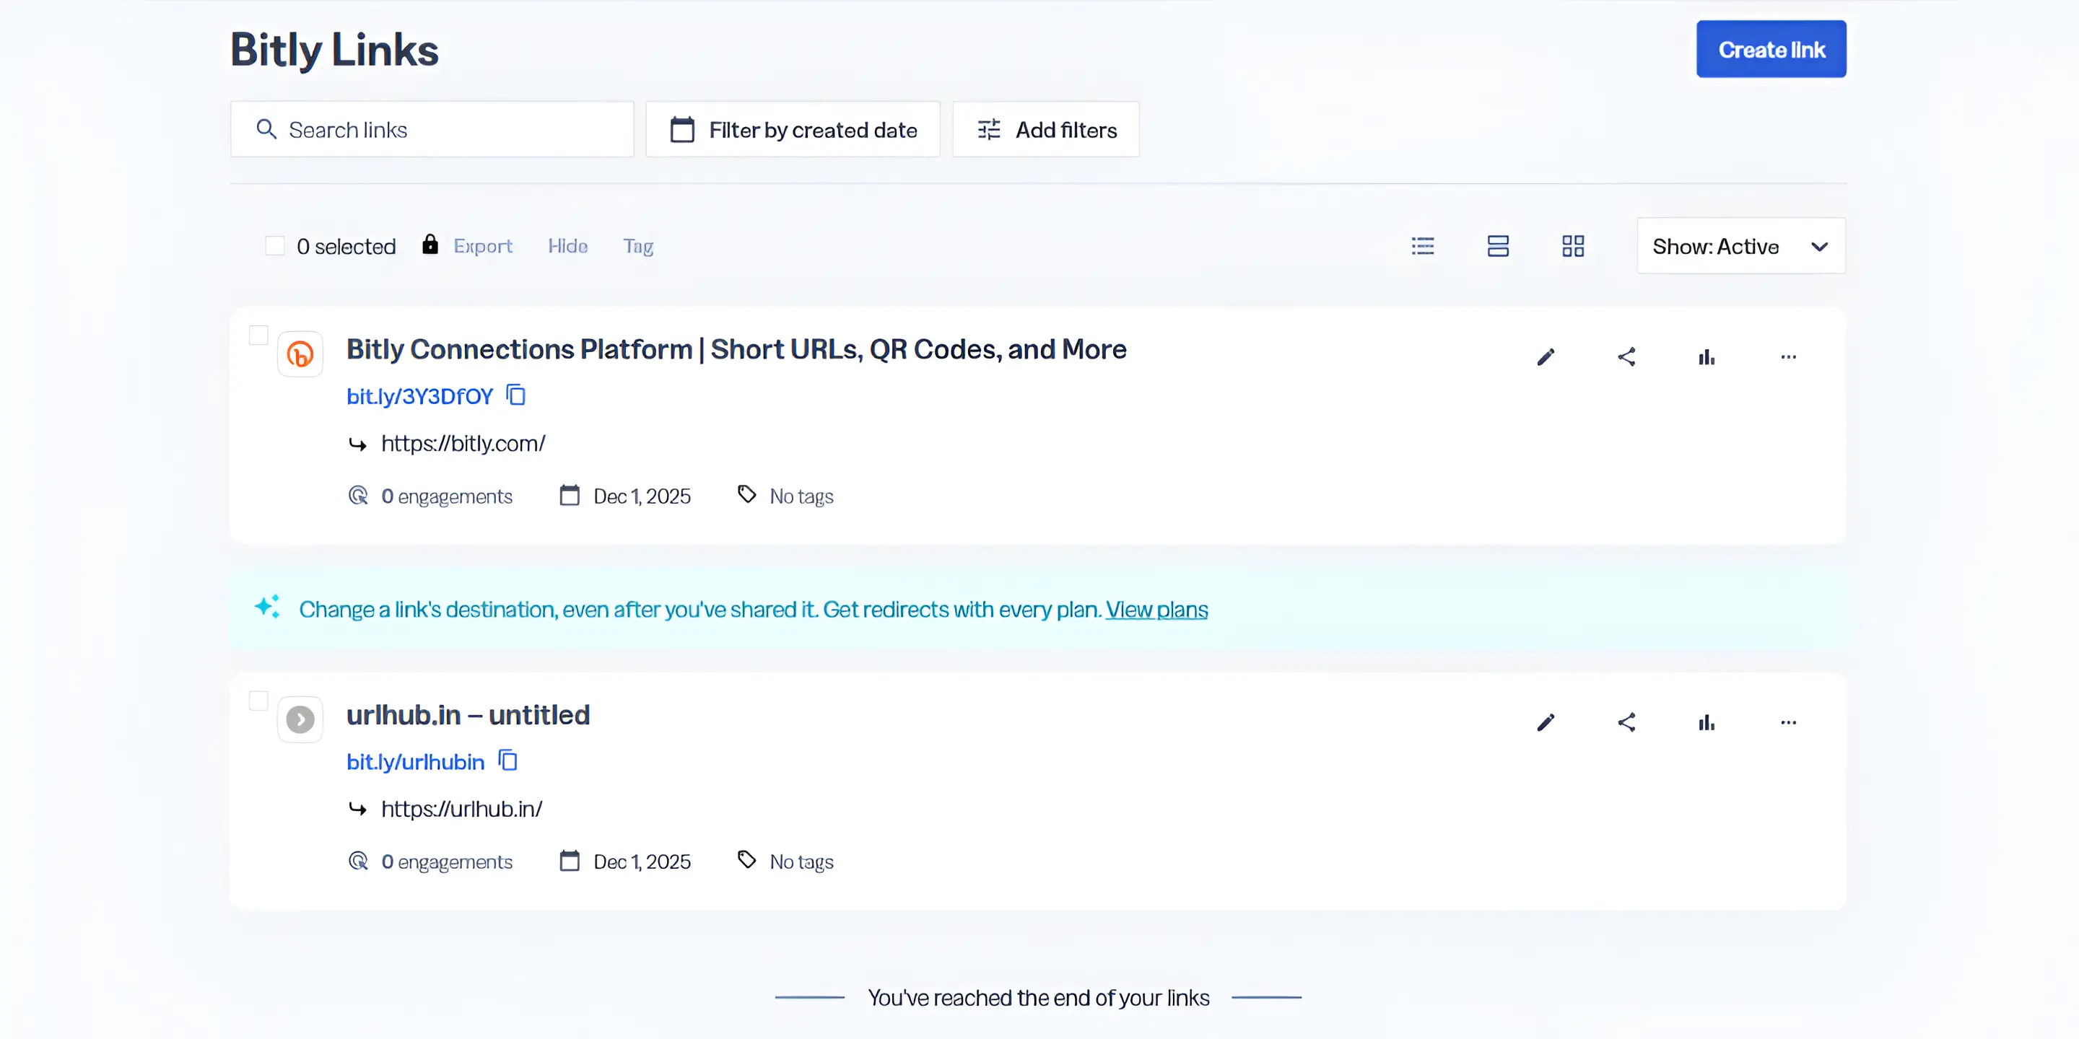Focus the Search links field

point(432,130)
